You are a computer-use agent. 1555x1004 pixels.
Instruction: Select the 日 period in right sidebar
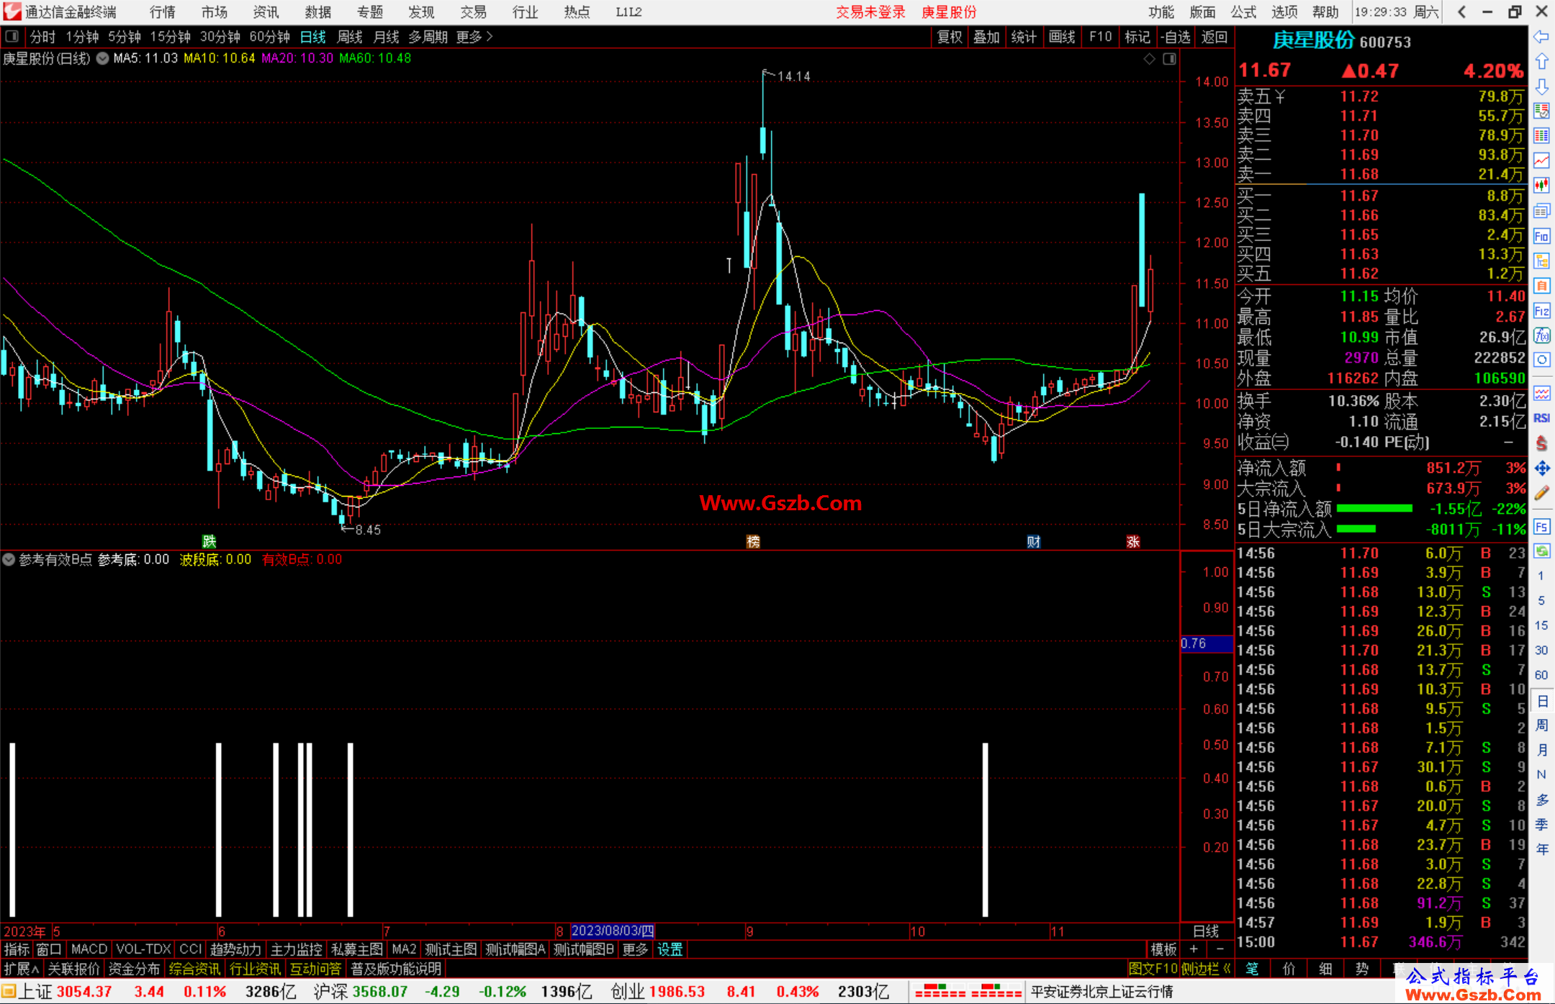pyautogui.click(x=1541, y=701)
